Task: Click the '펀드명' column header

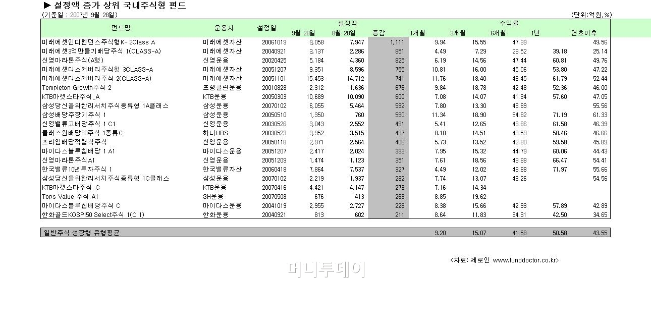Action: coord(121,27)
